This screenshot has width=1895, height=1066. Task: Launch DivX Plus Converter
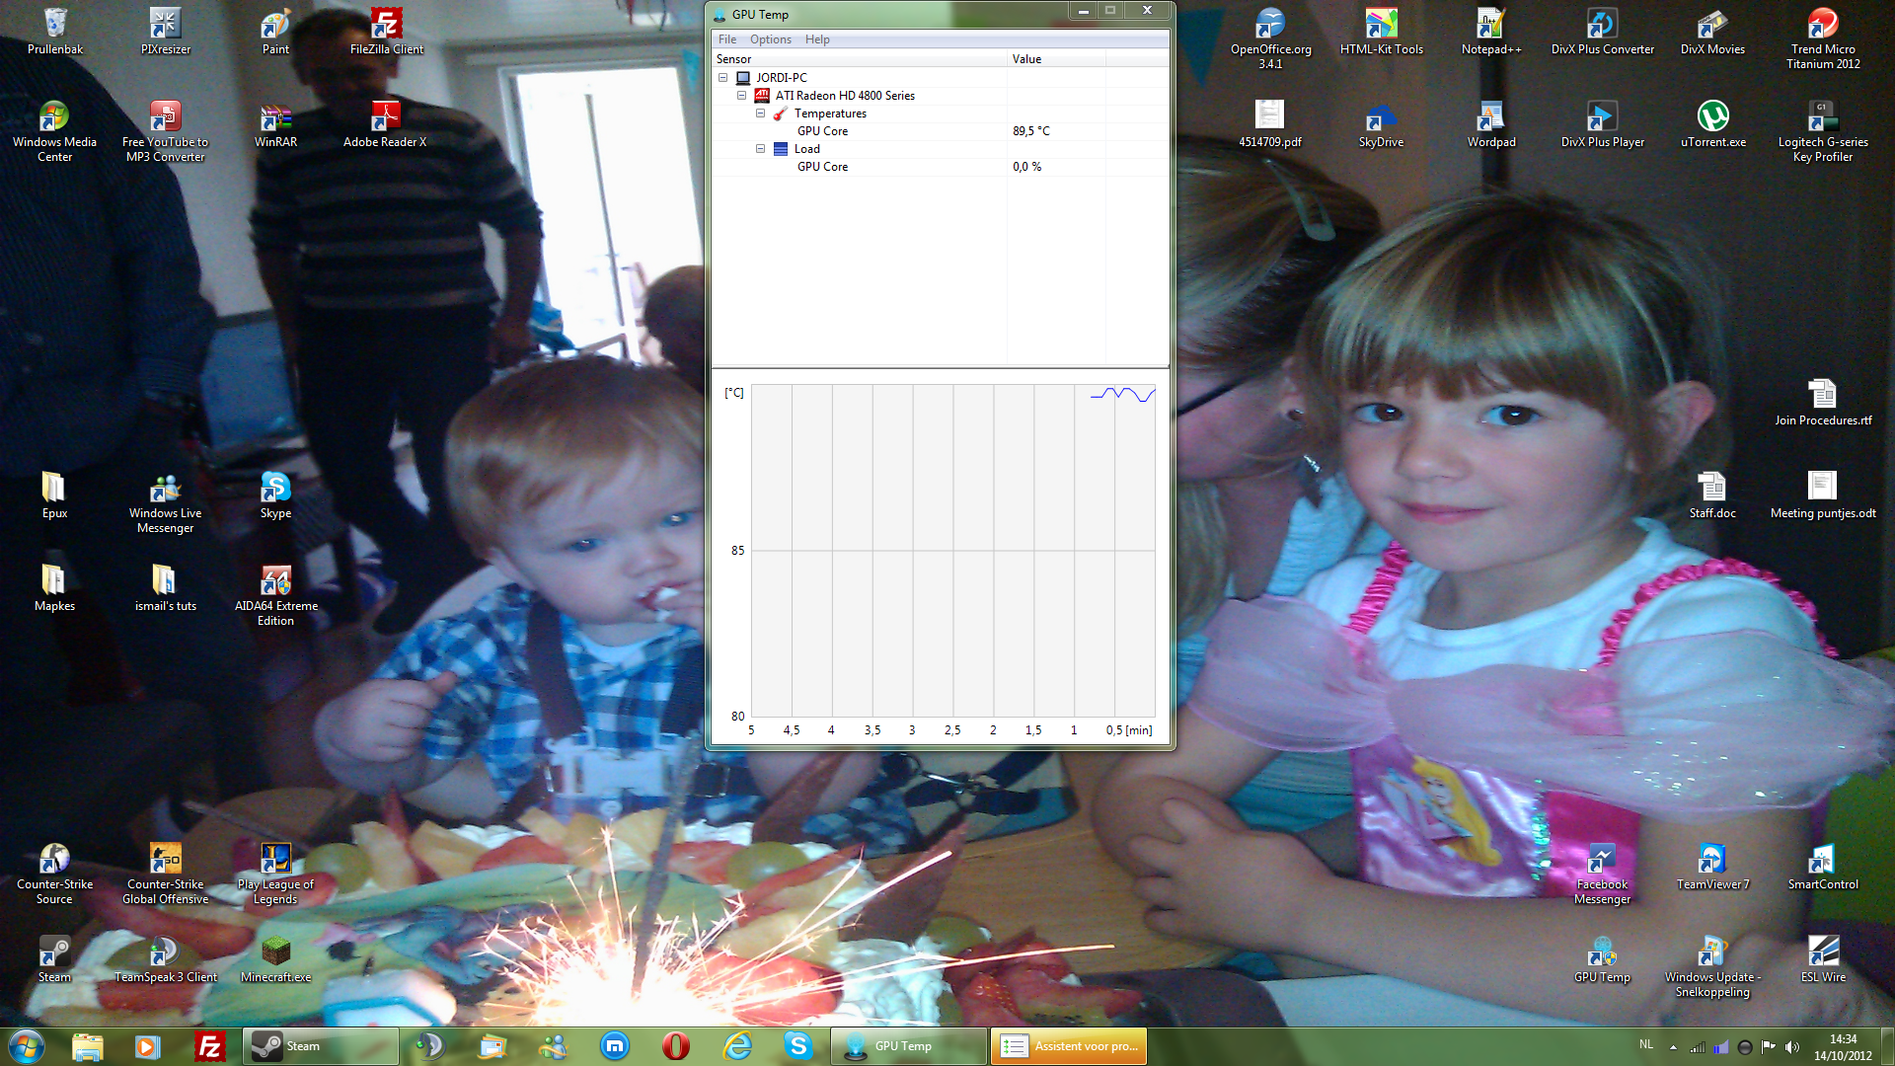click(x=1602, y=31)
